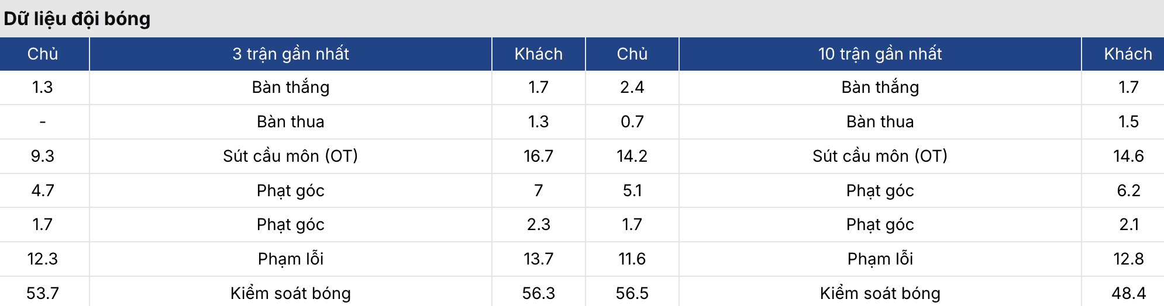Click the corner value 6.2
Image resolution: width=1164 pixels, height=306 pixels.
click(1128, 190)
